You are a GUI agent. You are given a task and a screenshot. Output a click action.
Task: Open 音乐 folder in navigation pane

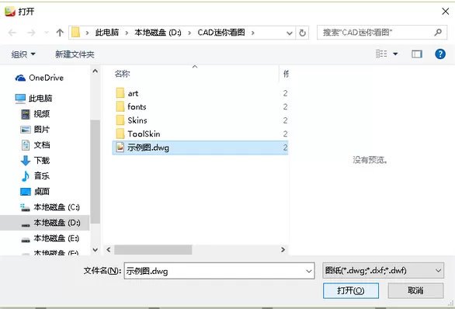[35, 175]
